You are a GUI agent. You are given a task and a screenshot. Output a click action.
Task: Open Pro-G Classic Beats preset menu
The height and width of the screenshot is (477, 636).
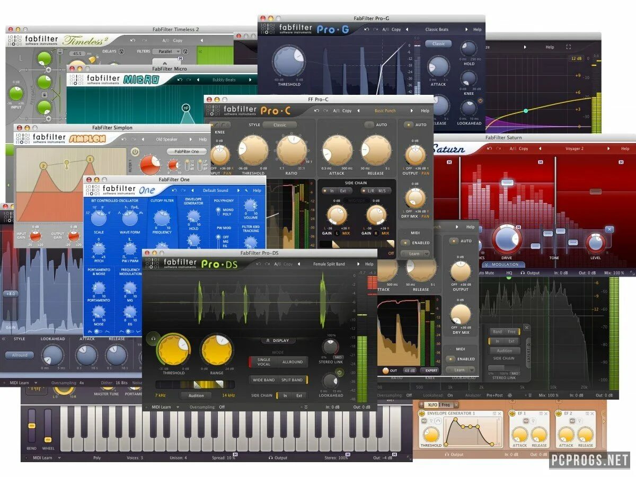[437, 30]
